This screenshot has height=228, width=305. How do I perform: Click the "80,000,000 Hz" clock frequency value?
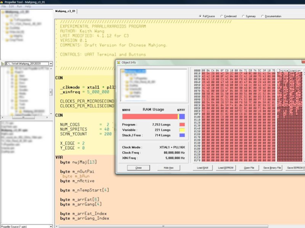click(174, 153)
